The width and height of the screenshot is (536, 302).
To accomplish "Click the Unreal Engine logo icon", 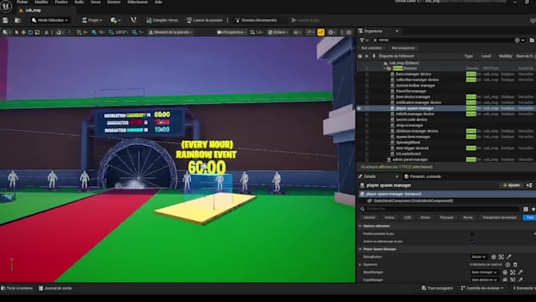I will pyautogui.click(x=6, y=6).
